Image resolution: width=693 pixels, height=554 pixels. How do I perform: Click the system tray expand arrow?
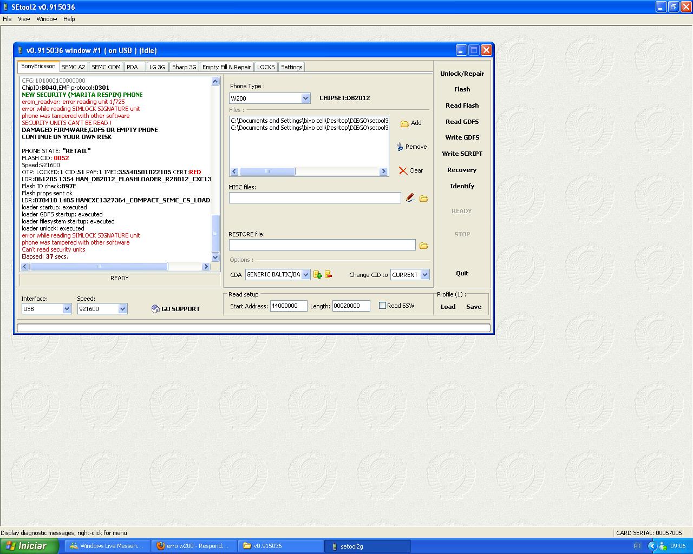pos(652,546)
